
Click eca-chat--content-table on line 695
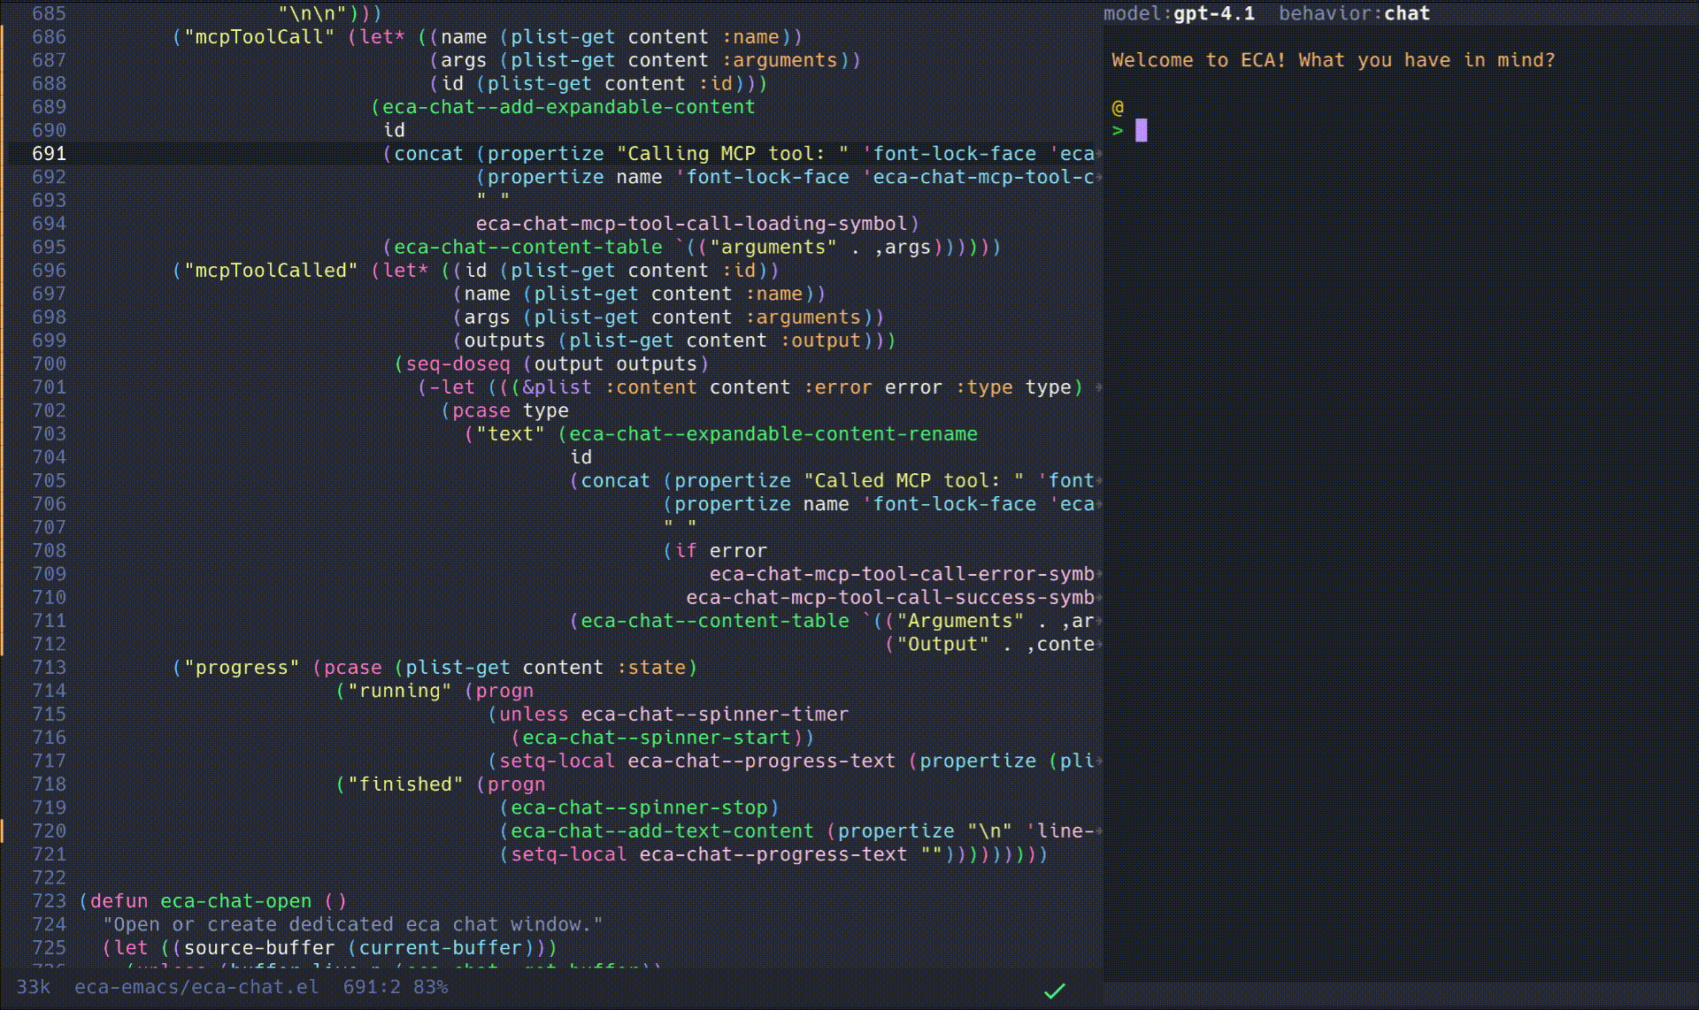point(528,248)
